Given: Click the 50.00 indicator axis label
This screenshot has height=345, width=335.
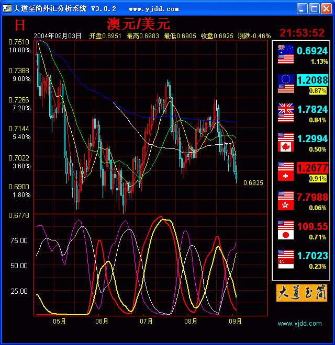Looking at the screenshot, I should pos(19,266).
